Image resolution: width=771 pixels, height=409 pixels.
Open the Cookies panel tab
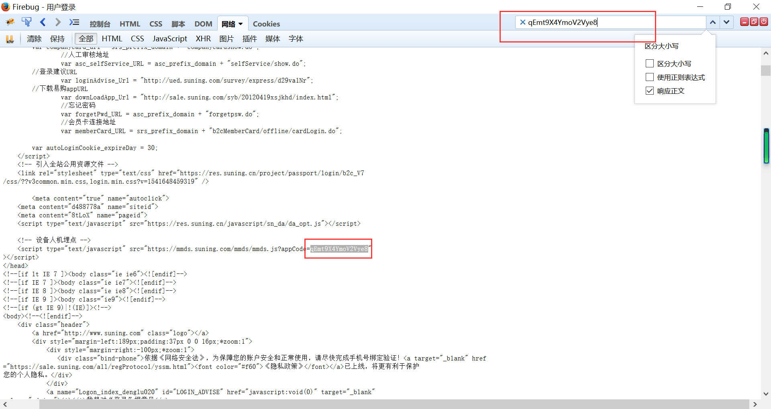[266, 24]
